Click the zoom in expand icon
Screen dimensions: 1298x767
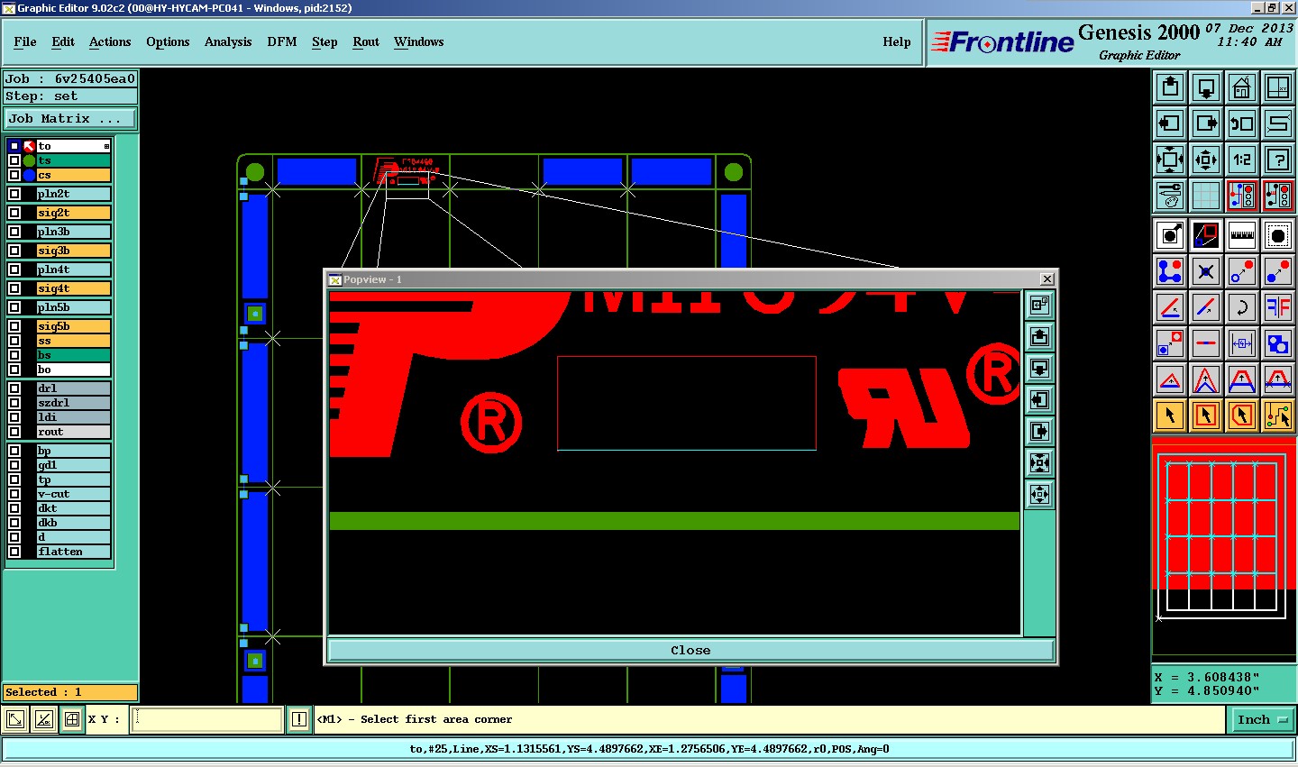click(x=1170, y=160)
